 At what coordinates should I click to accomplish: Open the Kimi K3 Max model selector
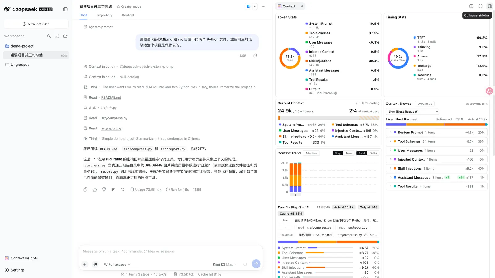[225, 264]
